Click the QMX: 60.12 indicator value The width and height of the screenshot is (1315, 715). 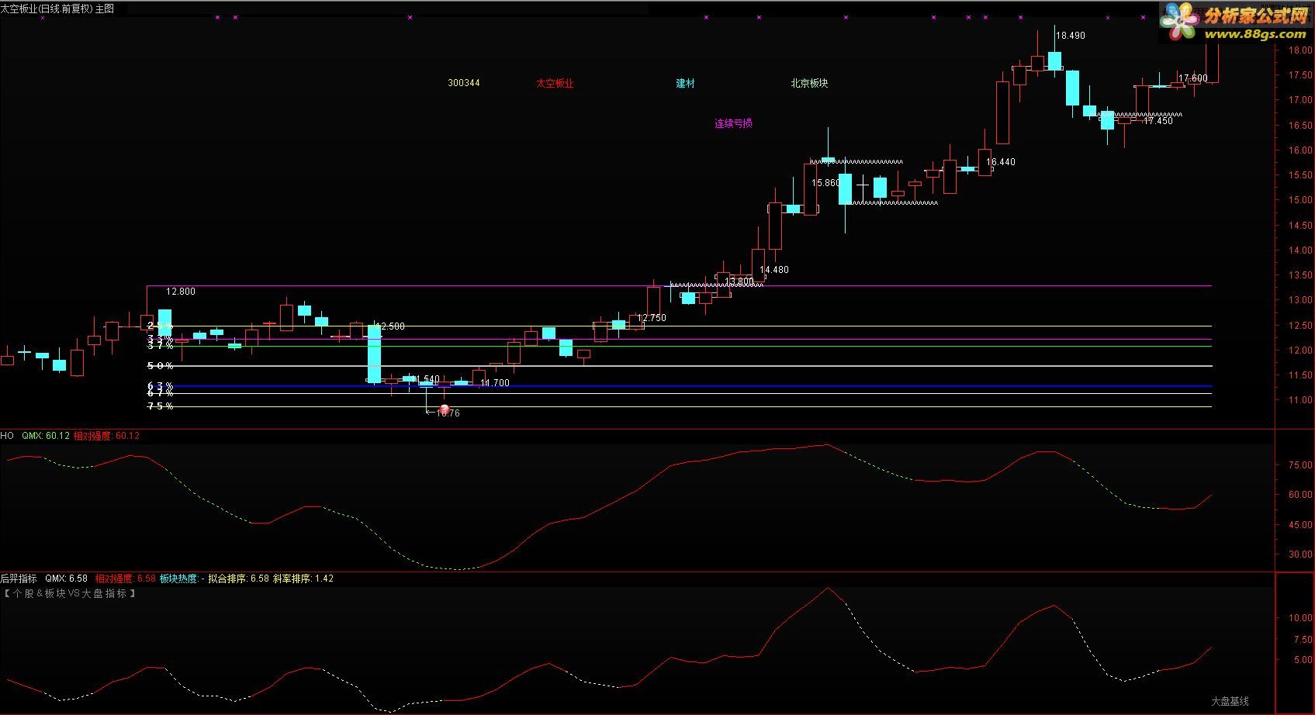coord(46,436)
